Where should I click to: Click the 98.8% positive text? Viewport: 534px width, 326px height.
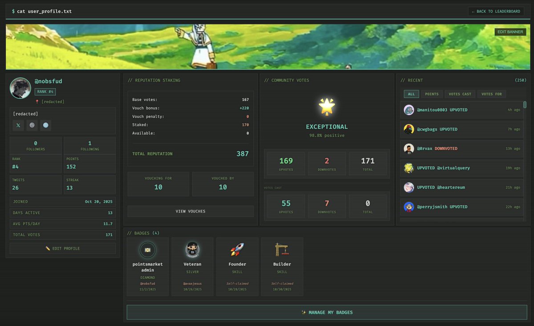tap(327, 135)
